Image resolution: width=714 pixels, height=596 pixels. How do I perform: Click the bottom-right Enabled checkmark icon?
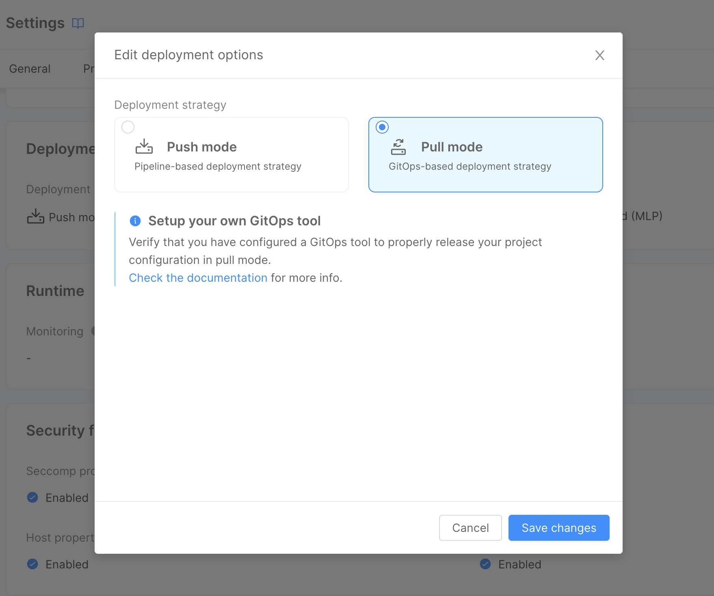(x=485, y=564)
